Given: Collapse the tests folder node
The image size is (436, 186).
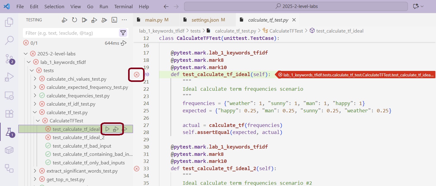Looking at the screenshot, I should tap(32, 70).
